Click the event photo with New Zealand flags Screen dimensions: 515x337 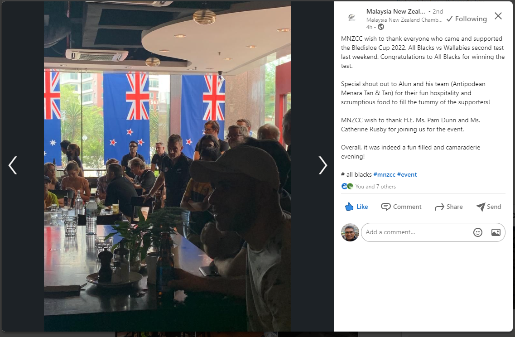coord(168,166)
